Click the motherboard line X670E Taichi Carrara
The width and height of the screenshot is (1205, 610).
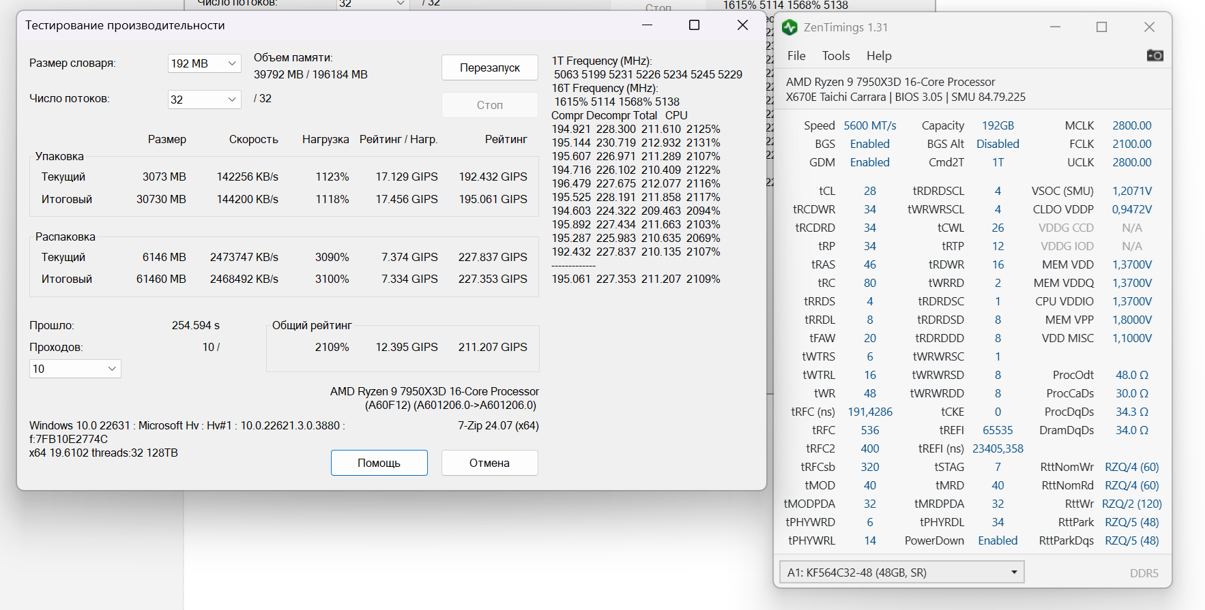click(905, 97)
